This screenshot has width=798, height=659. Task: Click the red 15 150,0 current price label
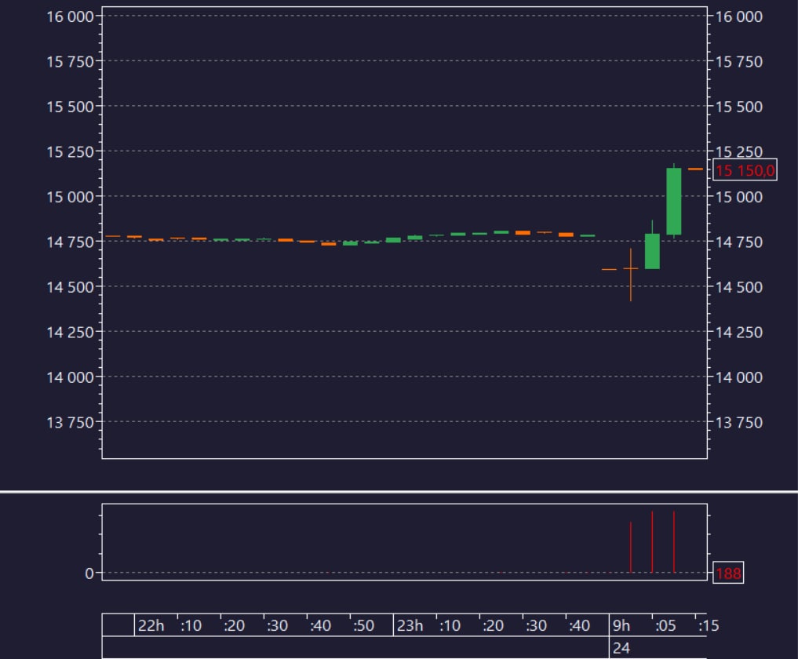click(745, 170)
